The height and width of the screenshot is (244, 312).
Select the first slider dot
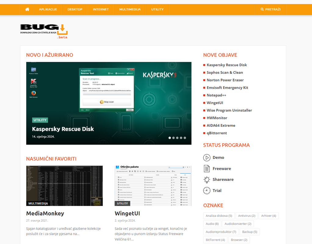pyautogui.click(x=170, y=138)
